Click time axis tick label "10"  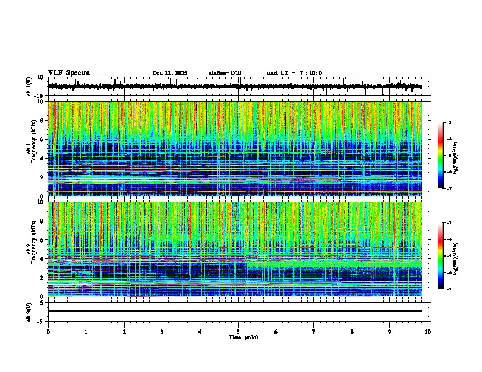coord(428,332)
